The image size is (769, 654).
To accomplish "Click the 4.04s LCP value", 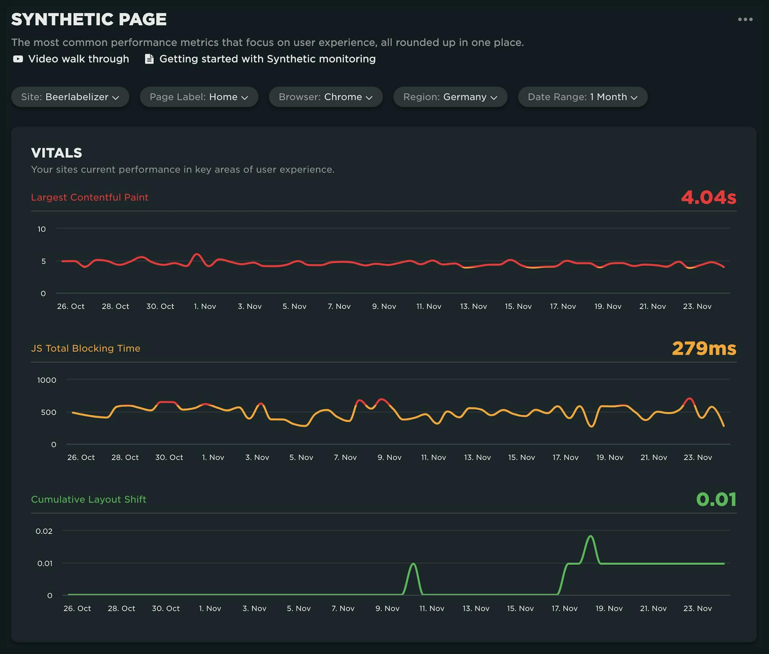I will [x=709, y=197].
